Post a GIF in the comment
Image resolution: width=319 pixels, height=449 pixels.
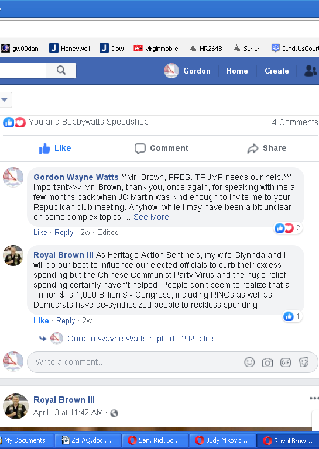point(286,362)
